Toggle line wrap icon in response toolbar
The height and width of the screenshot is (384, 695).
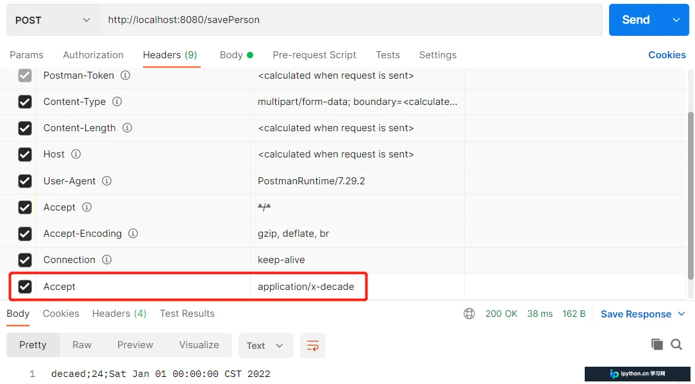pos(312,346)
